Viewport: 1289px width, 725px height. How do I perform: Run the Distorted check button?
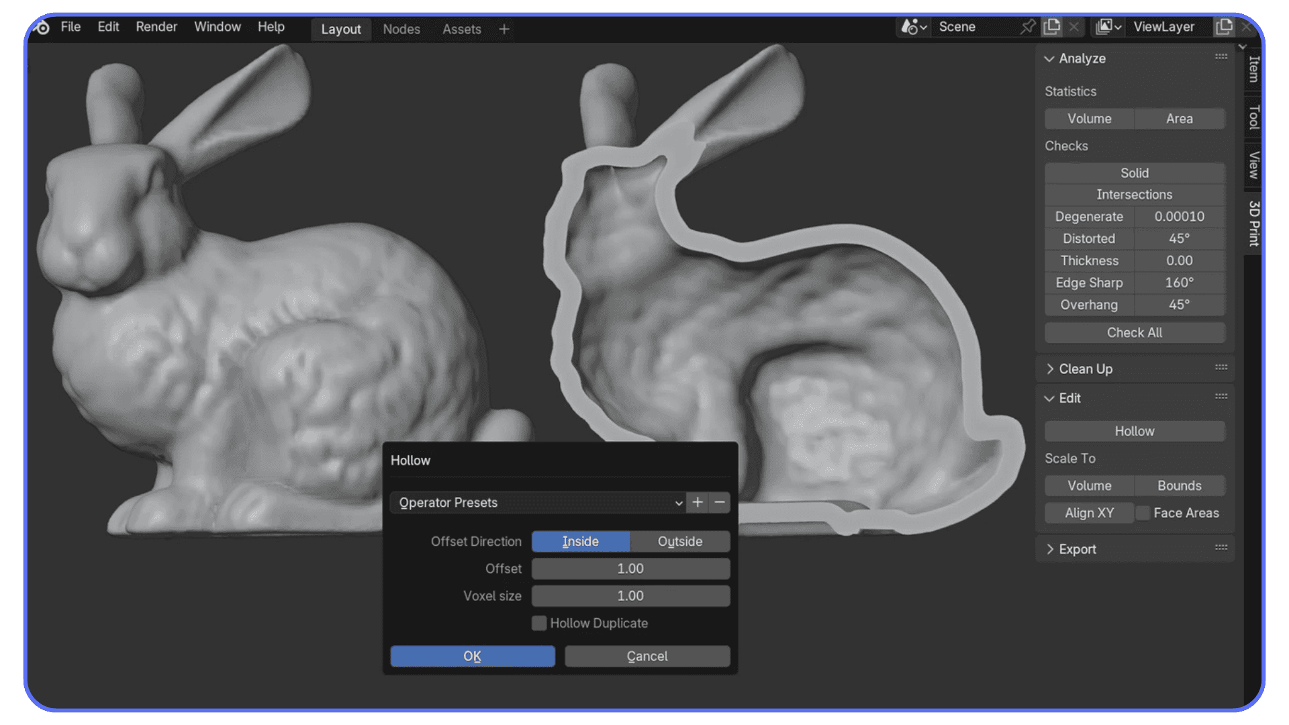pos(1089,238)
